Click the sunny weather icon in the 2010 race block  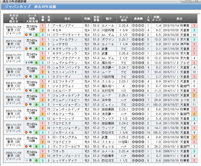pyautogui.click(x=26, y=146)
